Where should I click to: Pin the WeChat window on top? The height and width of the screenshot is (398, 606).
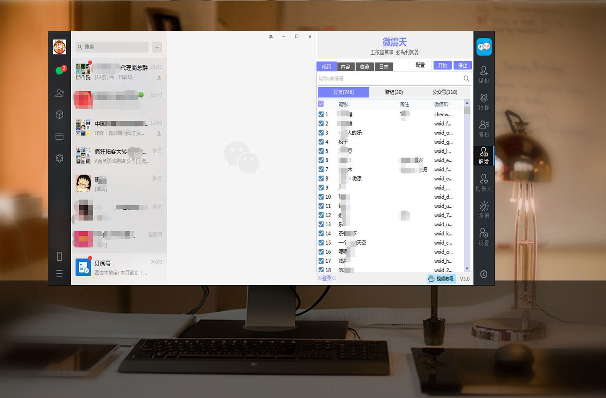click(x=271, y=37)
